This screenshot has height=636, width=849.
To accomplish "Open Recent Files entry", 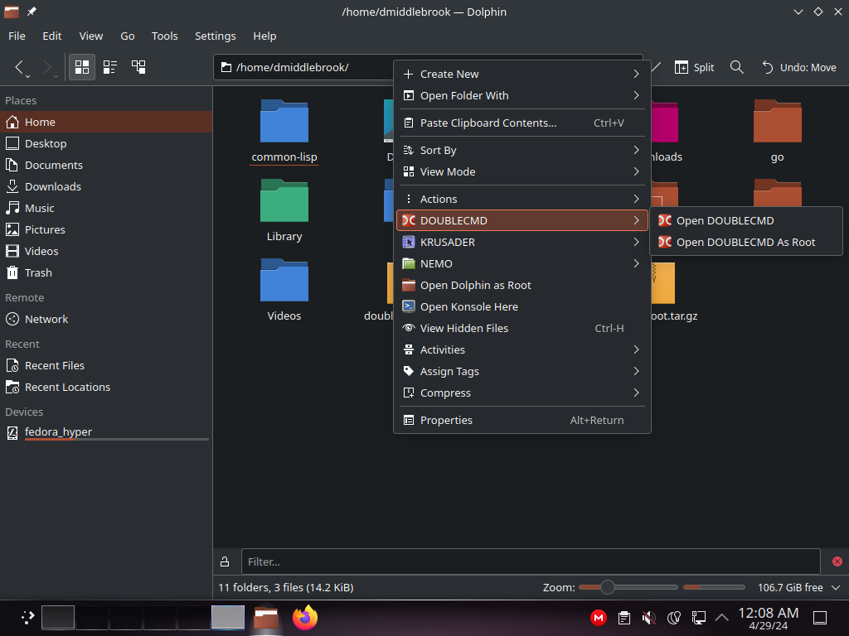I will point(106,365).
